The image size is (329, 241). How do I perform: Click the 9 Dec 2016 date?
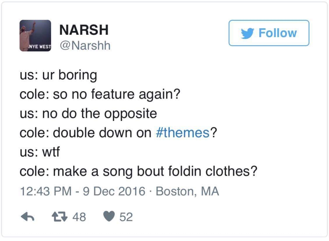pyautogui.click(x=114, y=191)
